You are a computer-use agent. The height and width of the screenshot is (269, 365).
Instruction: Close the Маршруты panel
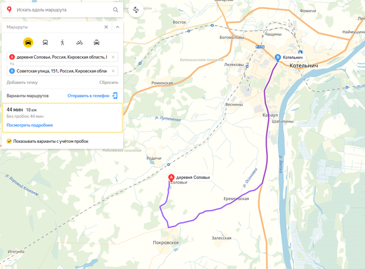[x=106, y=27]
